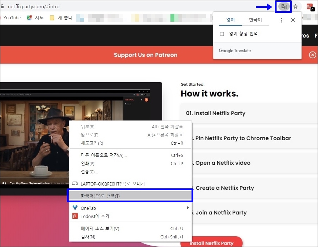Image resolution: width=318 pixels, height=247 pixels.
Task: Choose 새로고침(R) from the context menu
Action: click(x=130, y=143)
